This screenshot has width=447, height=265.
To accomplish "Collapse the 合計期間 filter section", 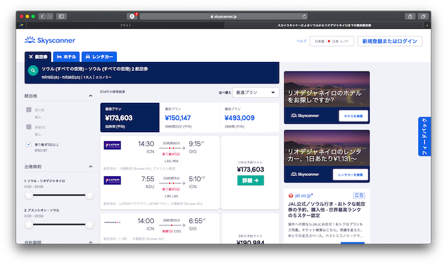I will click(91, 243).
